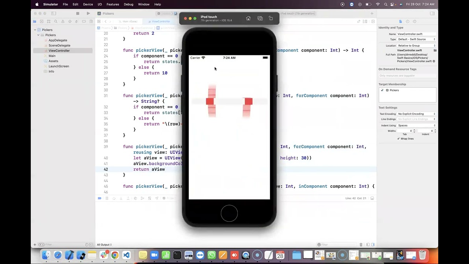Toggle Pickers target membership checkbox
The width and height of the screenshot is (469, 264).
point(382,90)
